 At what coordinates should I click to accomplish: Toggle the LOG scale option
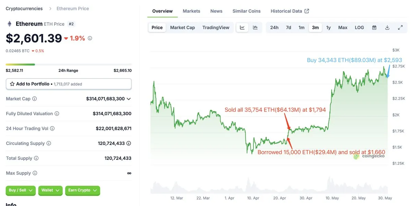coord(359,27)
